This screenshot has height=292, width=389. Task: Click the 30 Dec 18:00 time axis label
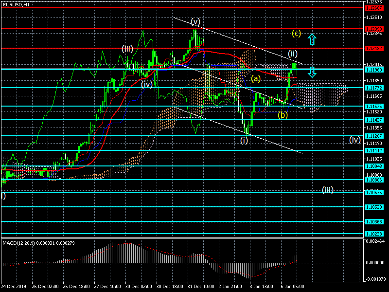point(170,286)
